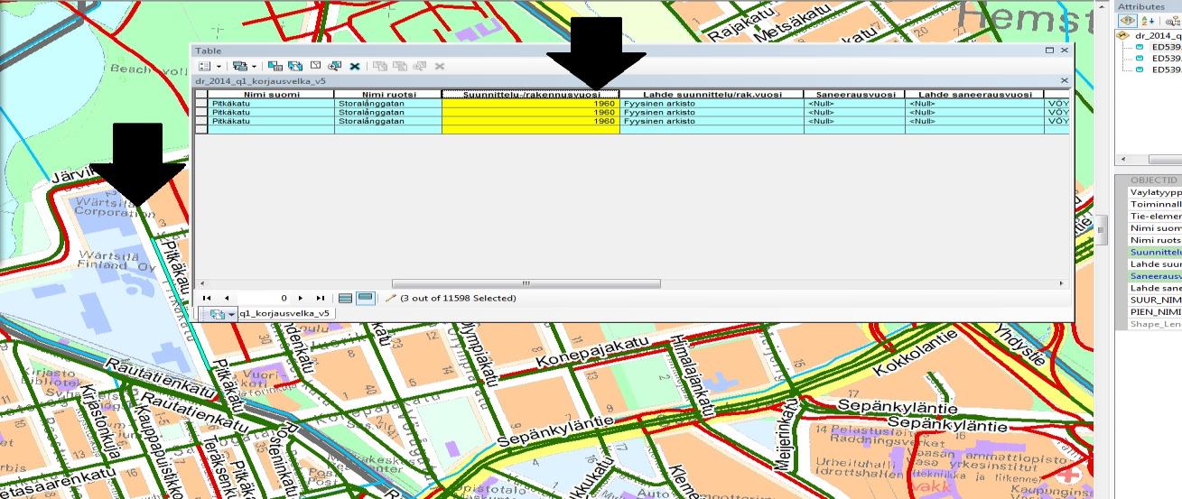Select dr_2014_q layer in Attributes tree
1182x499 pixels.
[x=1158, y=36]
